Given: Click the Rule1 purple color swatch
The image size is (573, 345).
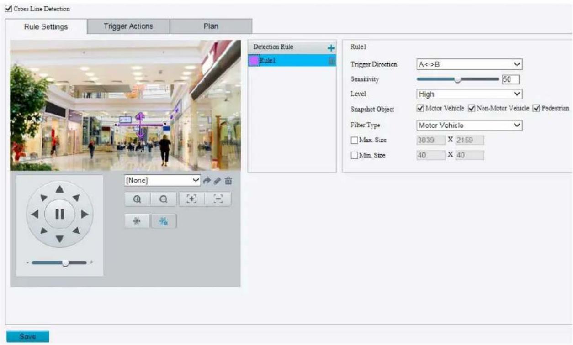Looking at the screenshot, I should 254,60.
